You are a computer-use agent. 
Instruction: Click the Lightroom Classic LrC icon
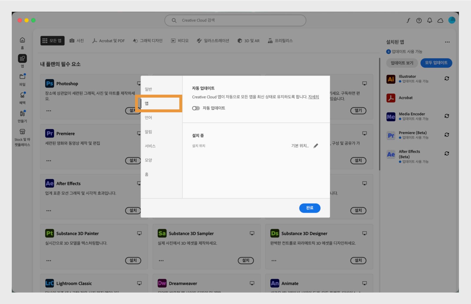pyautogui.click(x=49, y=283)
